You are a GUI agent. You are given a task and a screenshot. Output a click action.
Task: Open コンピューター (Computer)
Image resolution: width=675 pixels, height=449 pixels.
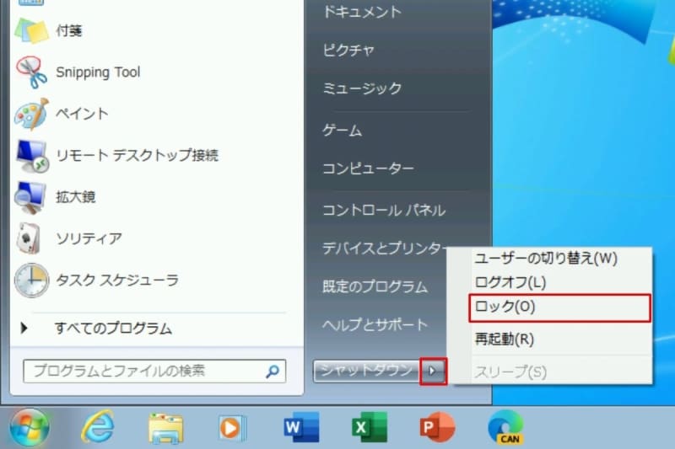point(368,168)
